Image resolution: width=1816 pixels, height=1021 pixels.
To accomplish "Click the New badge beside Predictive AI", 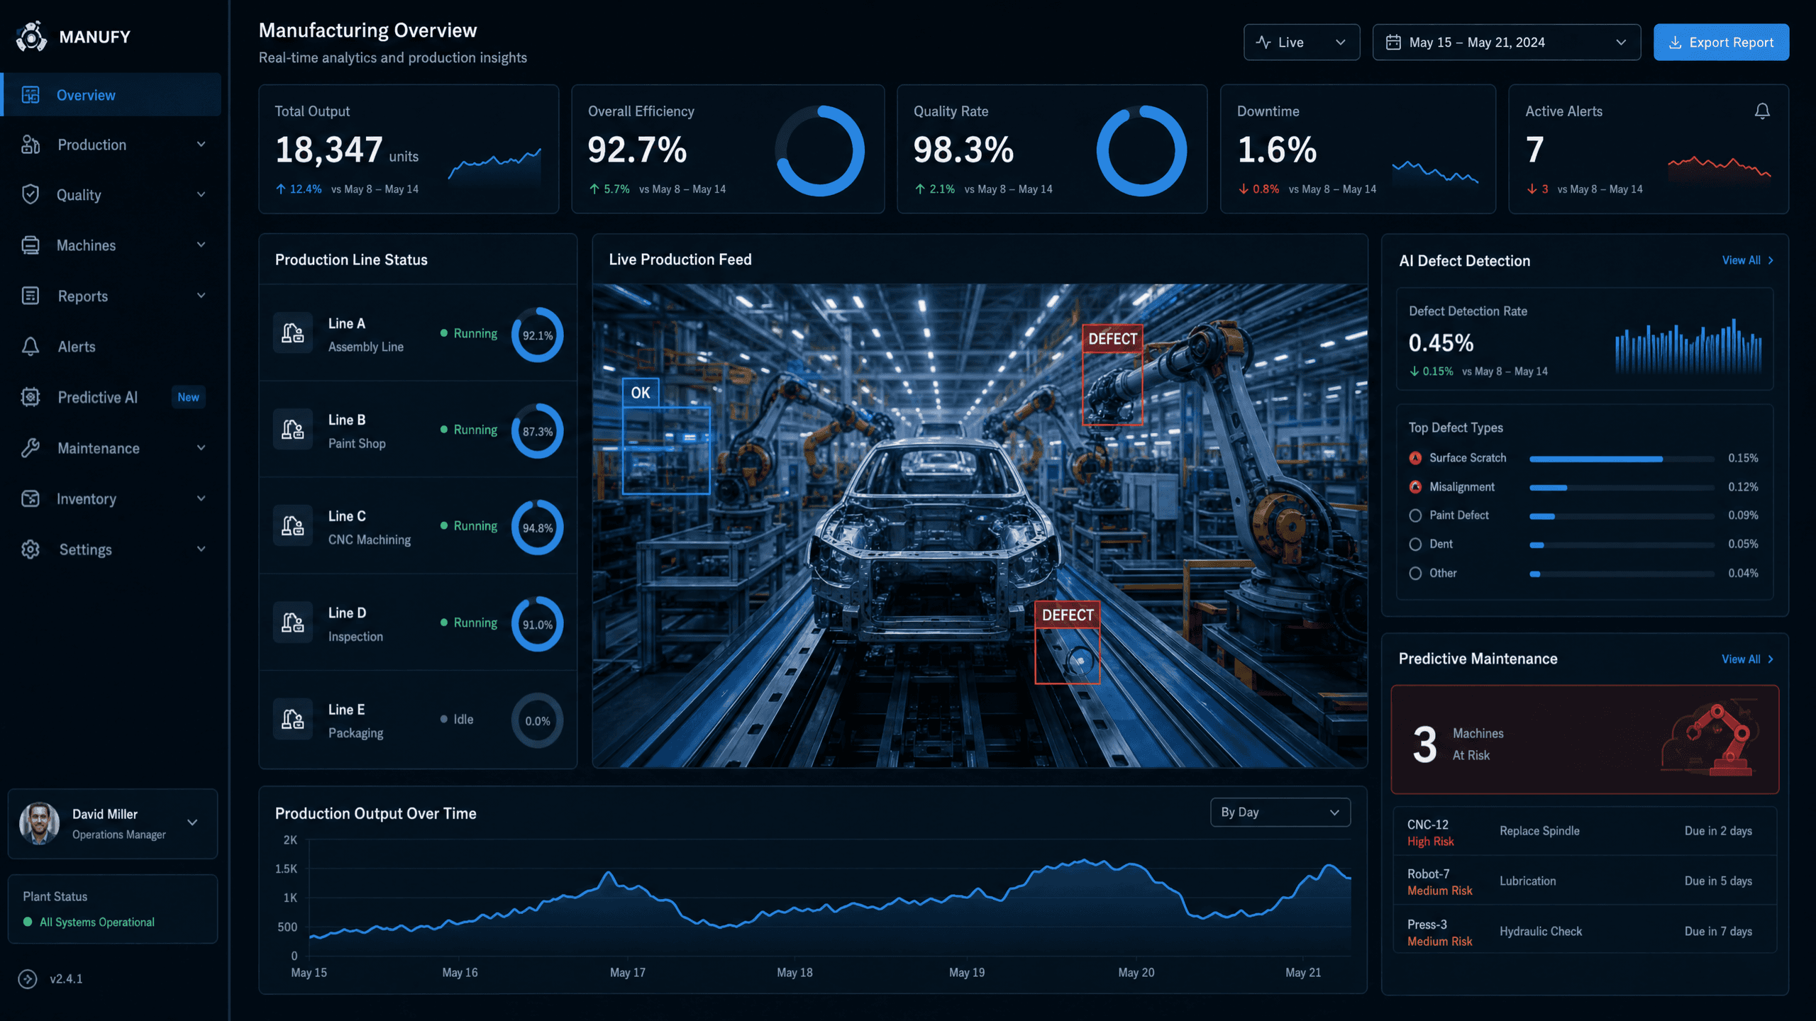I will (189, 397).
